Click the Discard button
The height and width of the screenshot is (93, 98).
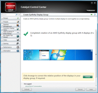coord(80,89)
